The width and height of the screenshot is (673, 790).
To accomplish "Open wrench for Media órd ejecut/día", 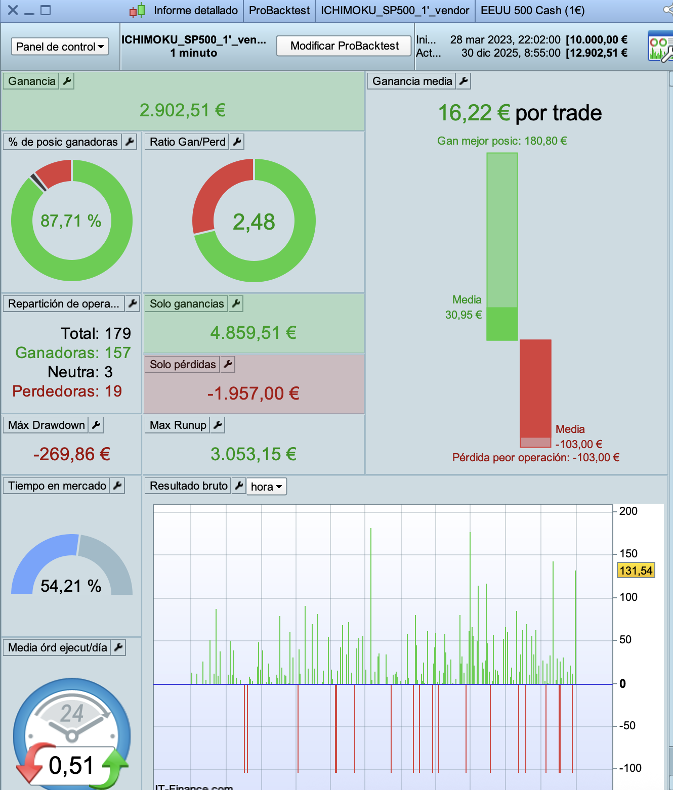I will pos(118,647).
